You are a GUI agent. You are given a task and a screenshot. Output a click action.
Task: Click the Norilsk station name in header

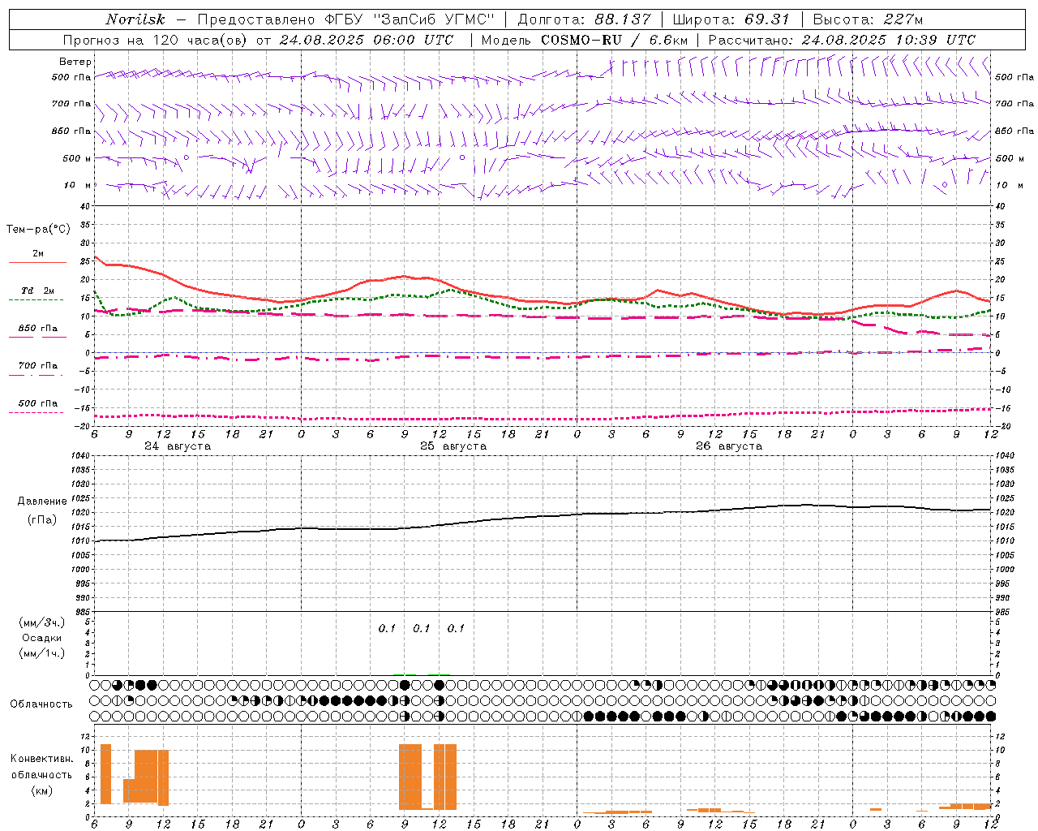[x=135, y=19]
